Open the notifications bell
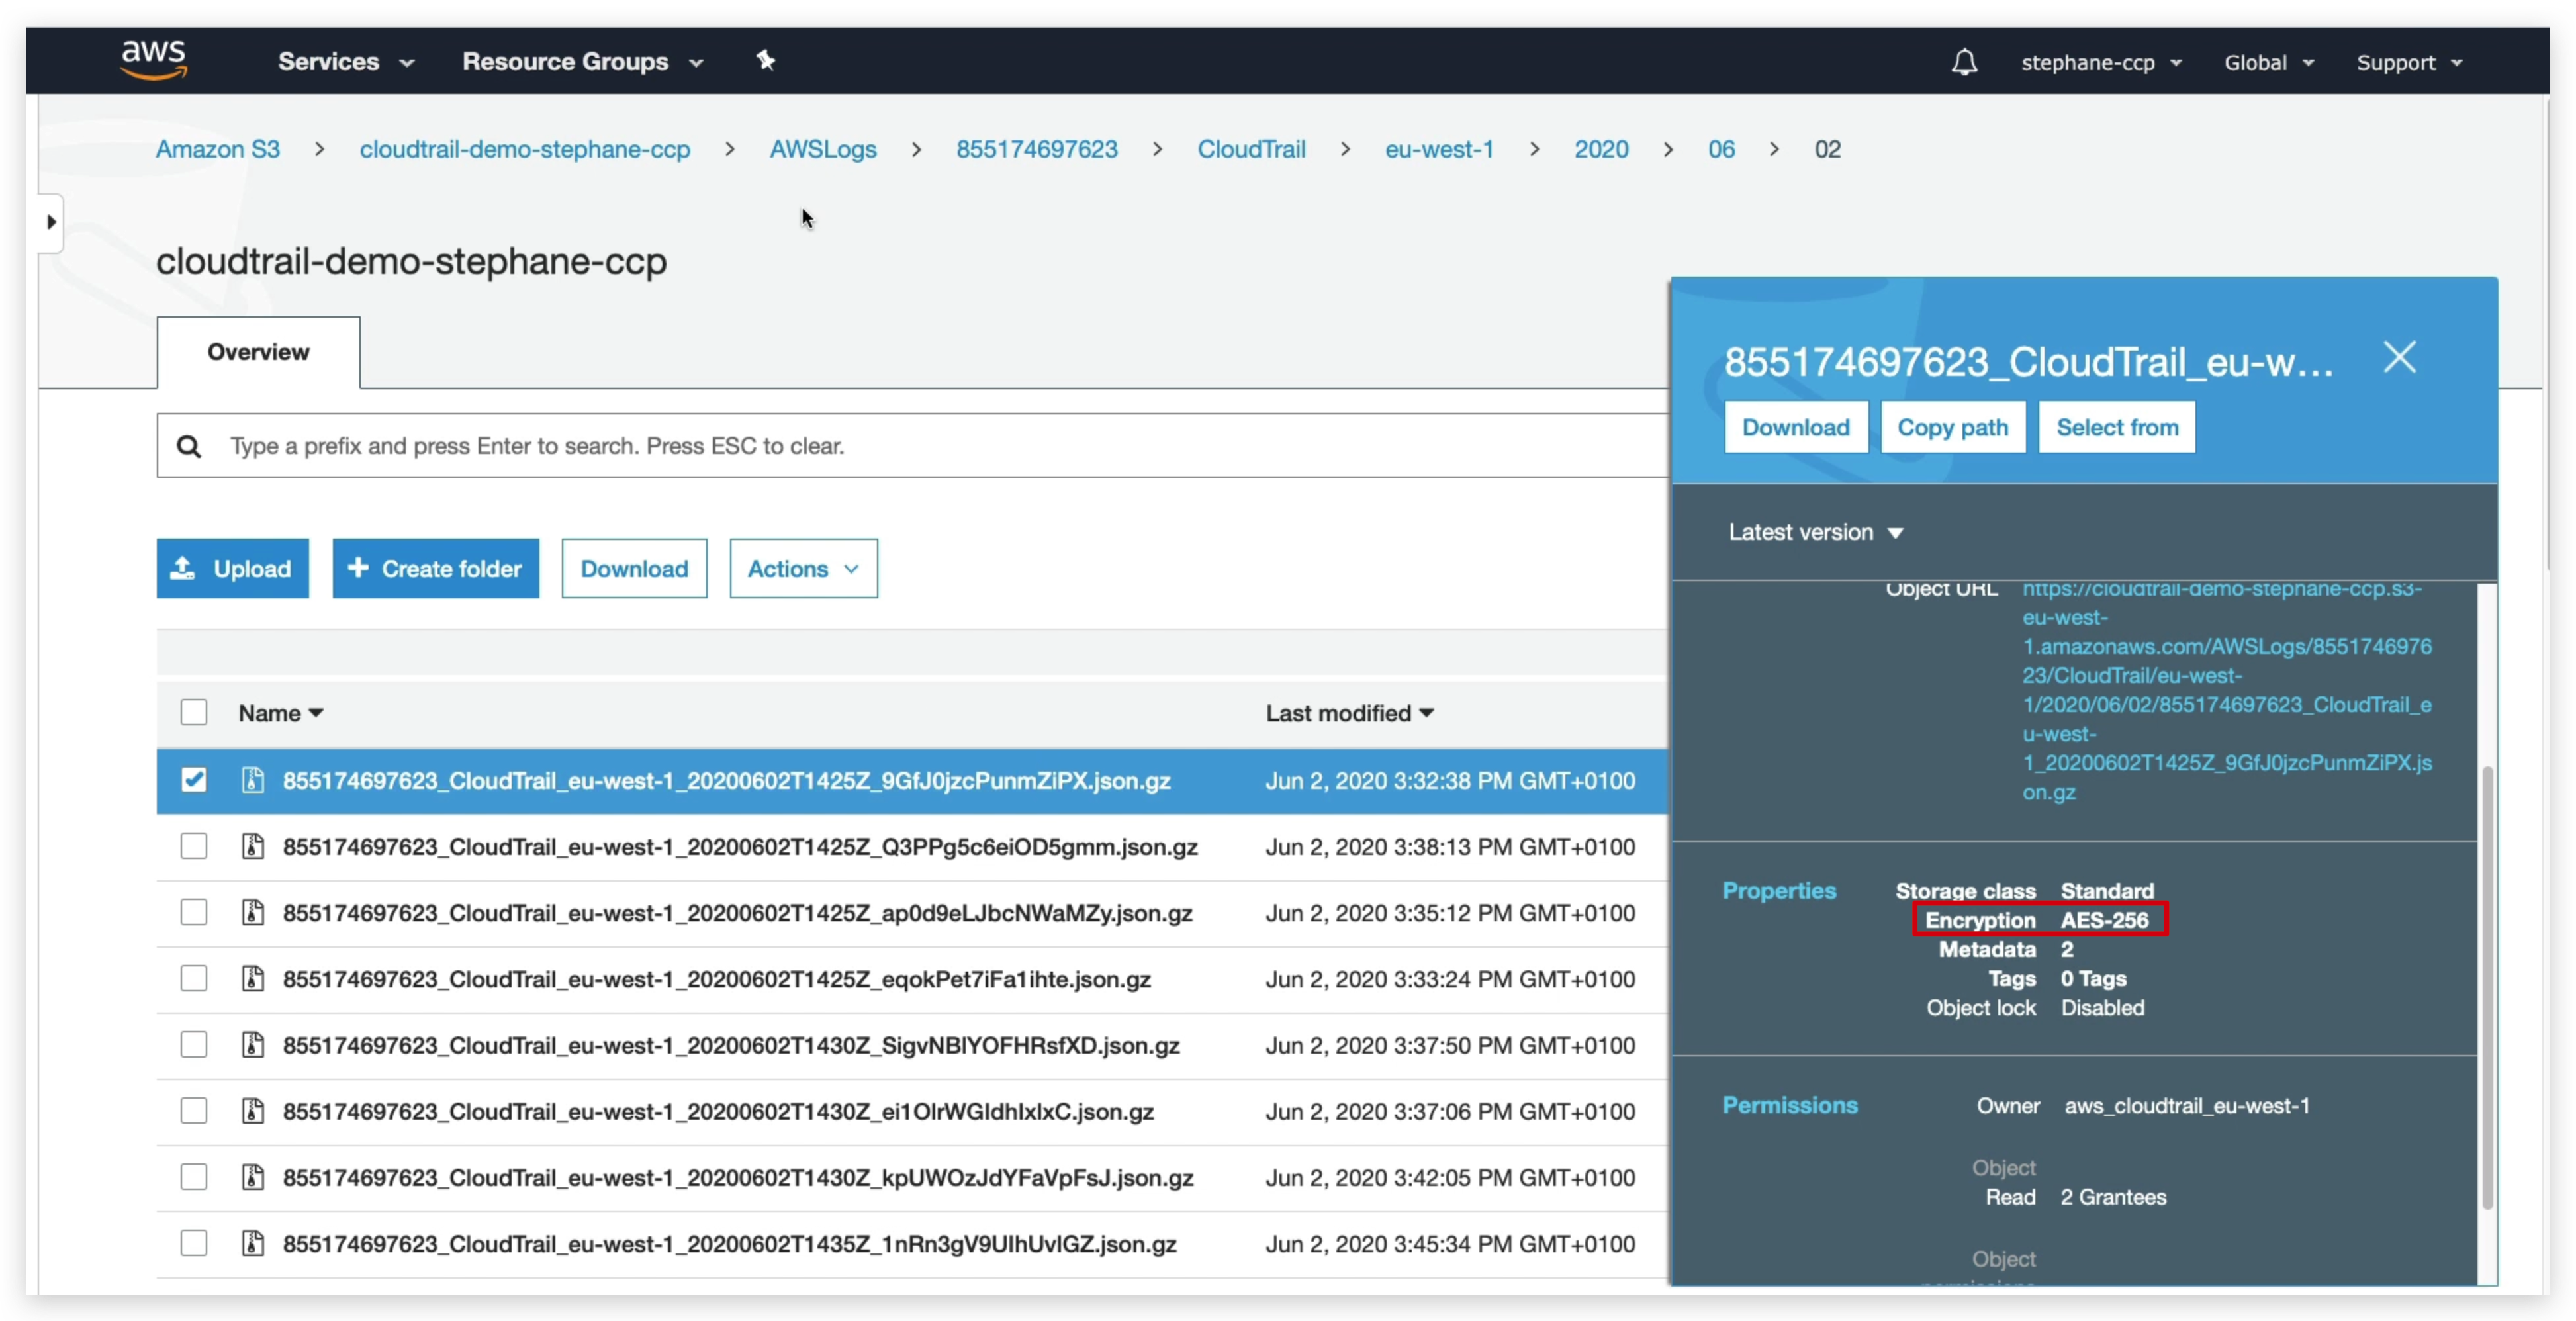Viewport: 2576px width, 1321px height. click(1963, 61)
